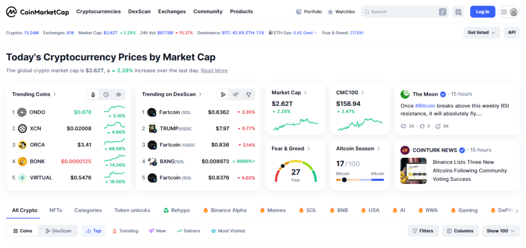The width and height of the screenshot is (526, 248).
Task: Click the COINTURK NEWS avatar icon
Action: (x=405, y=150)
